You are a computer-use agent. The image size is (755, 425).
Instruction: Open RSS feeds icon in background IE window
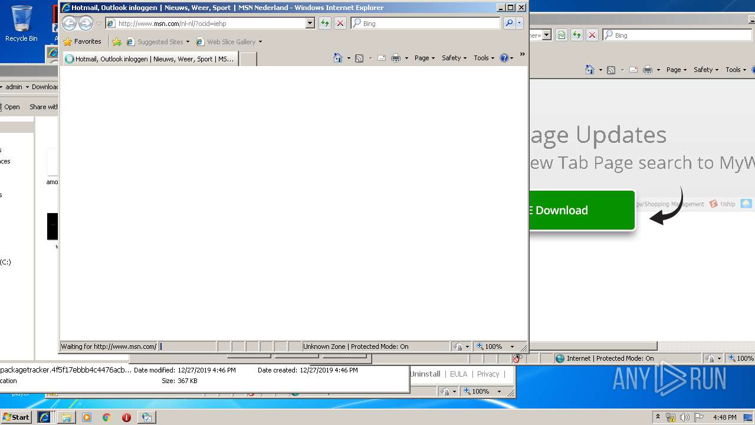coord(611,70)
